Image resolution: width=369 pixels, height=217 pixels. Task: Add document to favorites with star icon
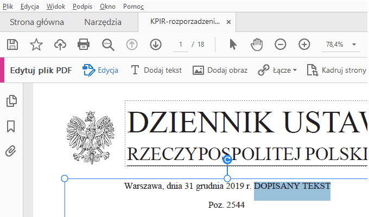(36, 44)
